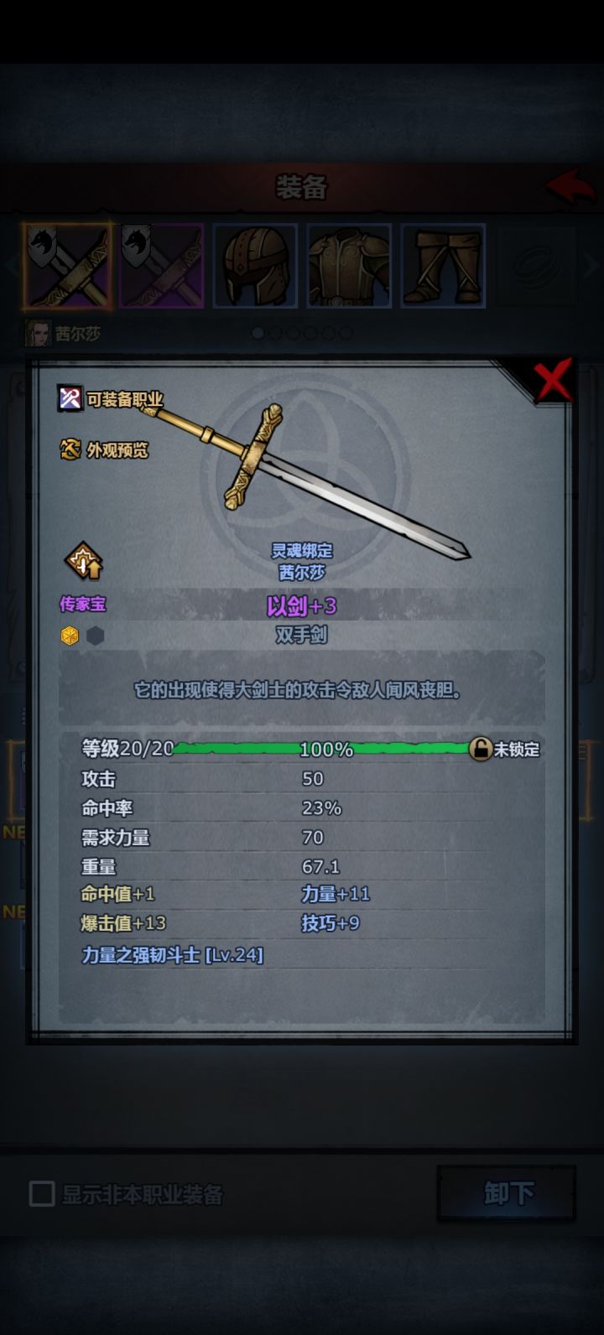Click the 可装备职业 crossed tools icon
The image size is (604, 1335).
click(70, 398)
